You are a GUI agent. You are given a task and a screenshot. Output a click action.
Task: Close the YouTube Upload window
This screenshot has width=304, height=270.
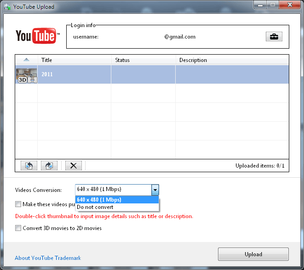(x=290, y=5)
